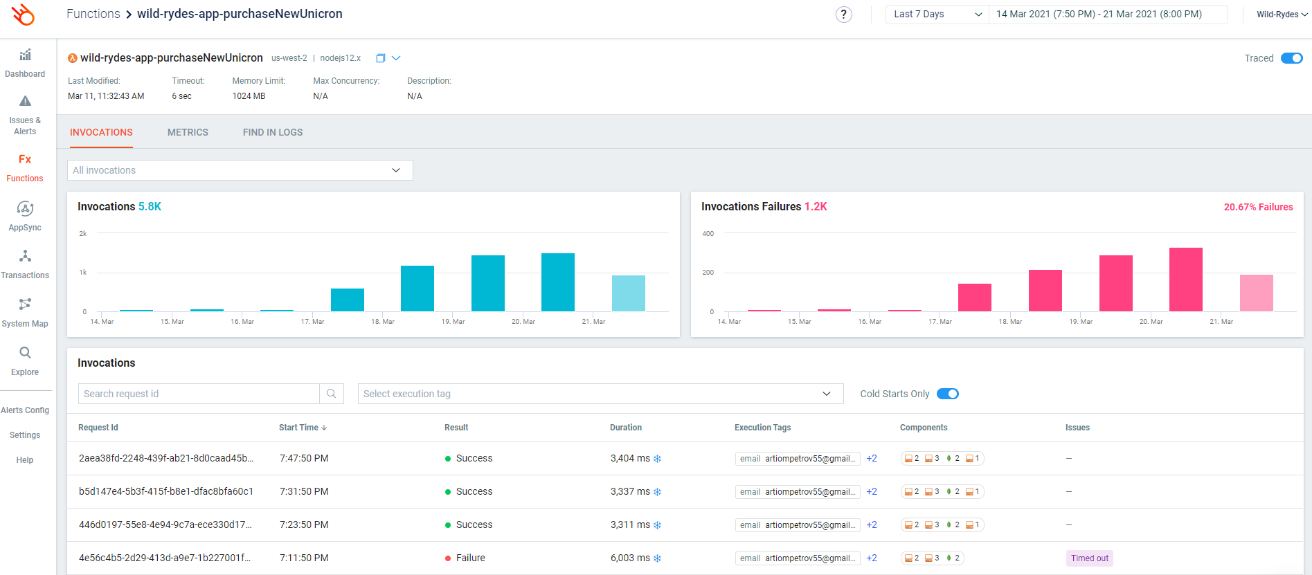The image size is (1312, 575).
Task: Sort by Start Time arrow
Action: tap(324, 428)
